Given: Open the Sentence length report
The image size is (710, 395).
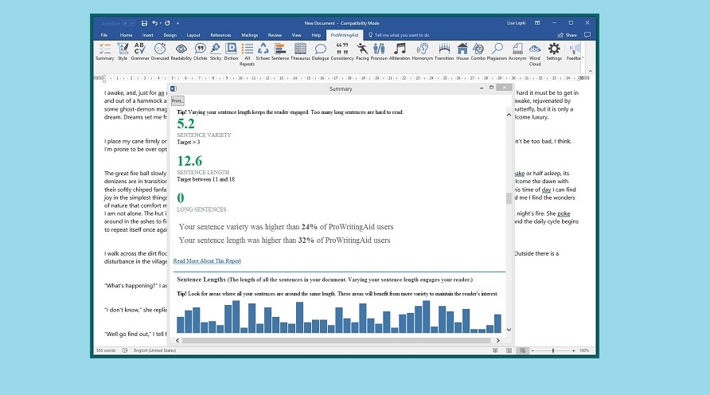Looking at the screenshot, I should pyautogui.click(x=280, y=52).
